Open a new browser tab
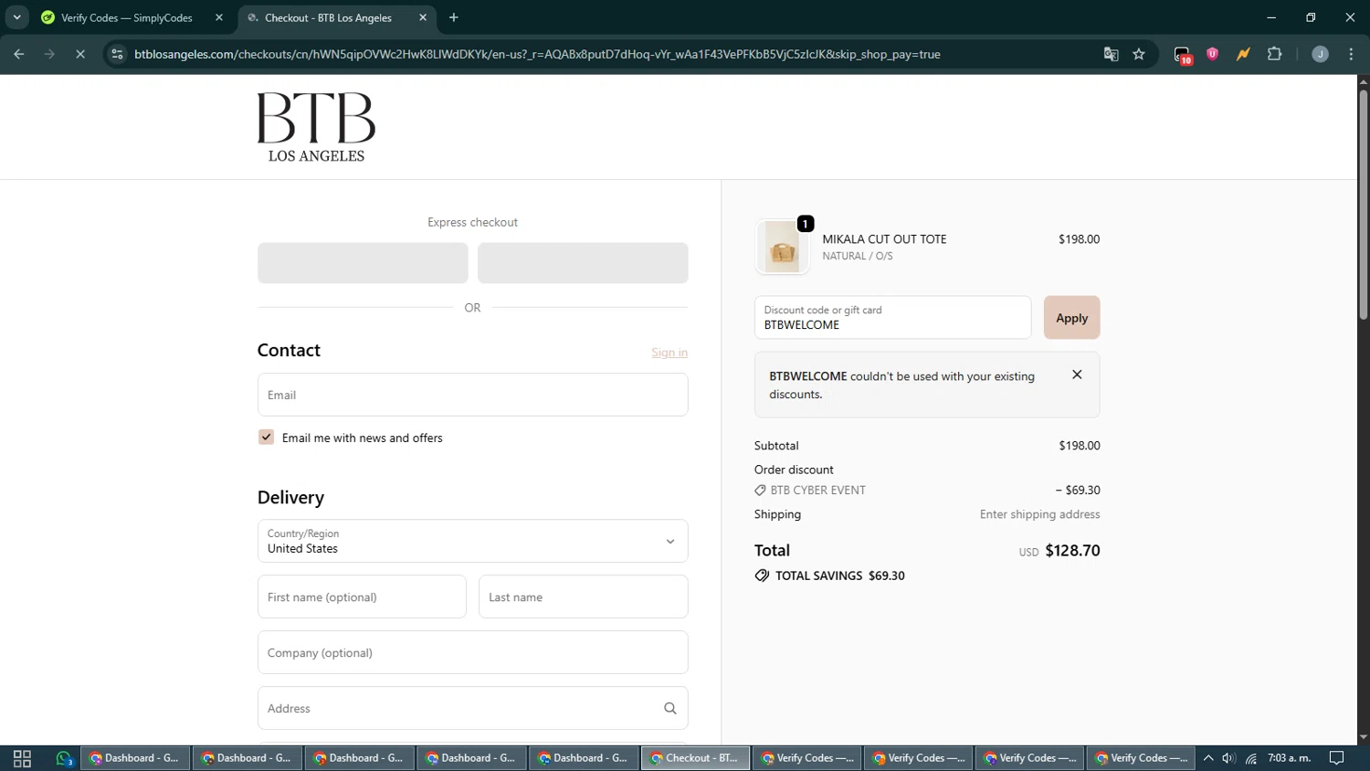This screenshot has width=1370, height=771. pos(454,17)
